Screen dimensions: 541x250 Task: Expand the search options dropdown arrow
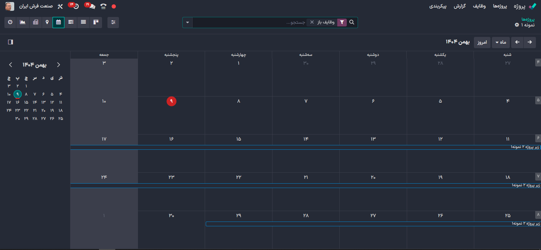(187, 23)
